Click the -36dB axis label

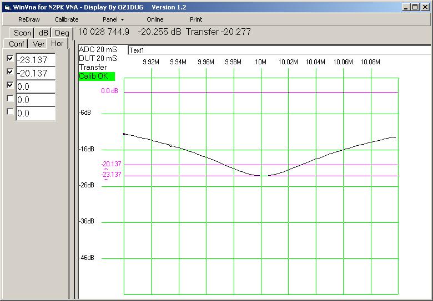tap(87, 221)
